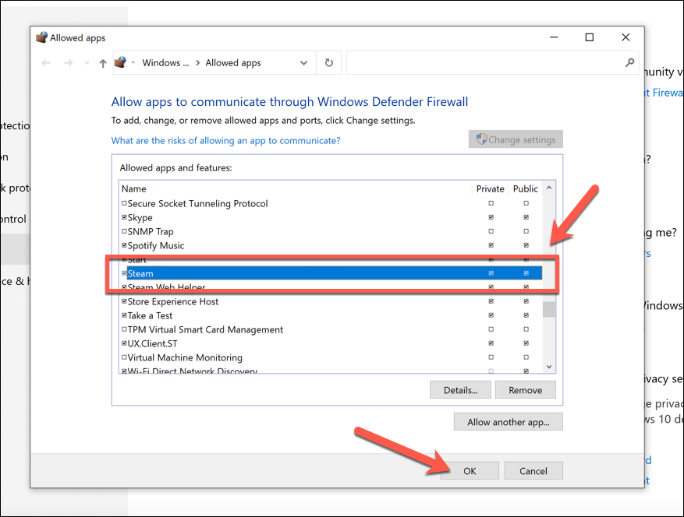Sort by the Name column header
Viewport: 684px width, 517px height.
tap(134, 188)
